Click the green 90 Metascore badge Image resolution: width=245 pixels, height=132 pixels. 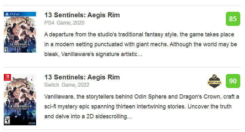(233, 81)
